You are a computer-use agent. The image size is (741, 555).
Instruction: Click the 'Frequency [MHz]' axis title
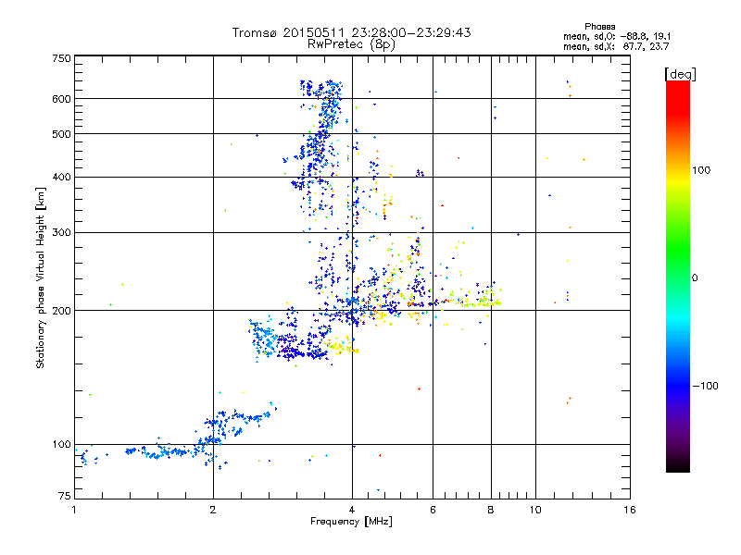click(351, 522)
